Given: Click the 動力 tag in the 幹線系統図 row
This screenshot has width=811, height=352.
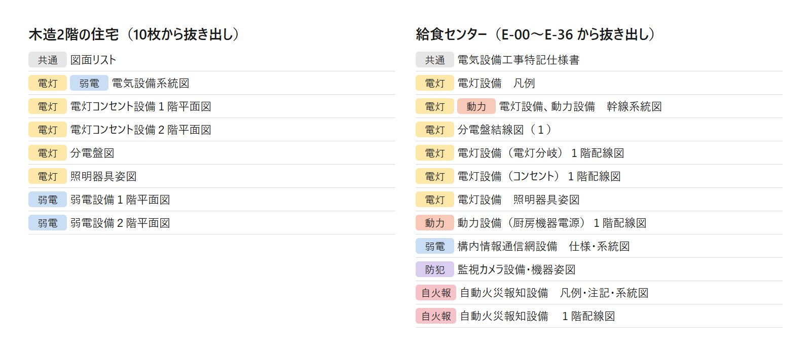Looking at the screenshot, I should [x=476, y=106].
